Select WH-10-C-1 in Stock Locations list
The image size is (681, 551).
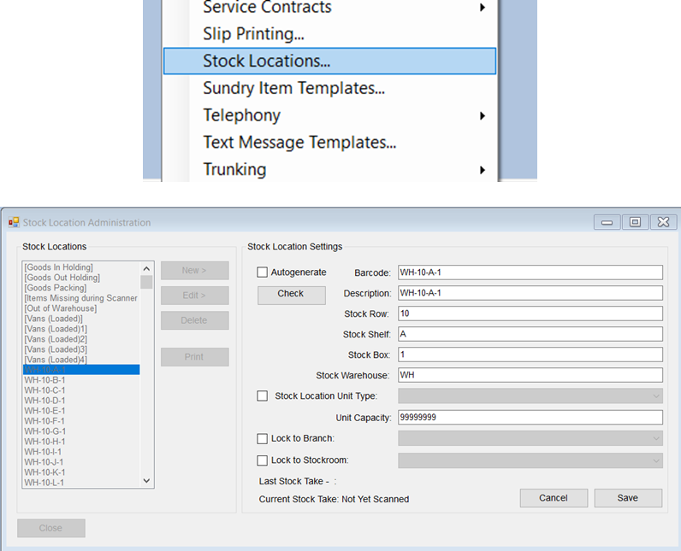pyautogui.click(x=45, y=390)
